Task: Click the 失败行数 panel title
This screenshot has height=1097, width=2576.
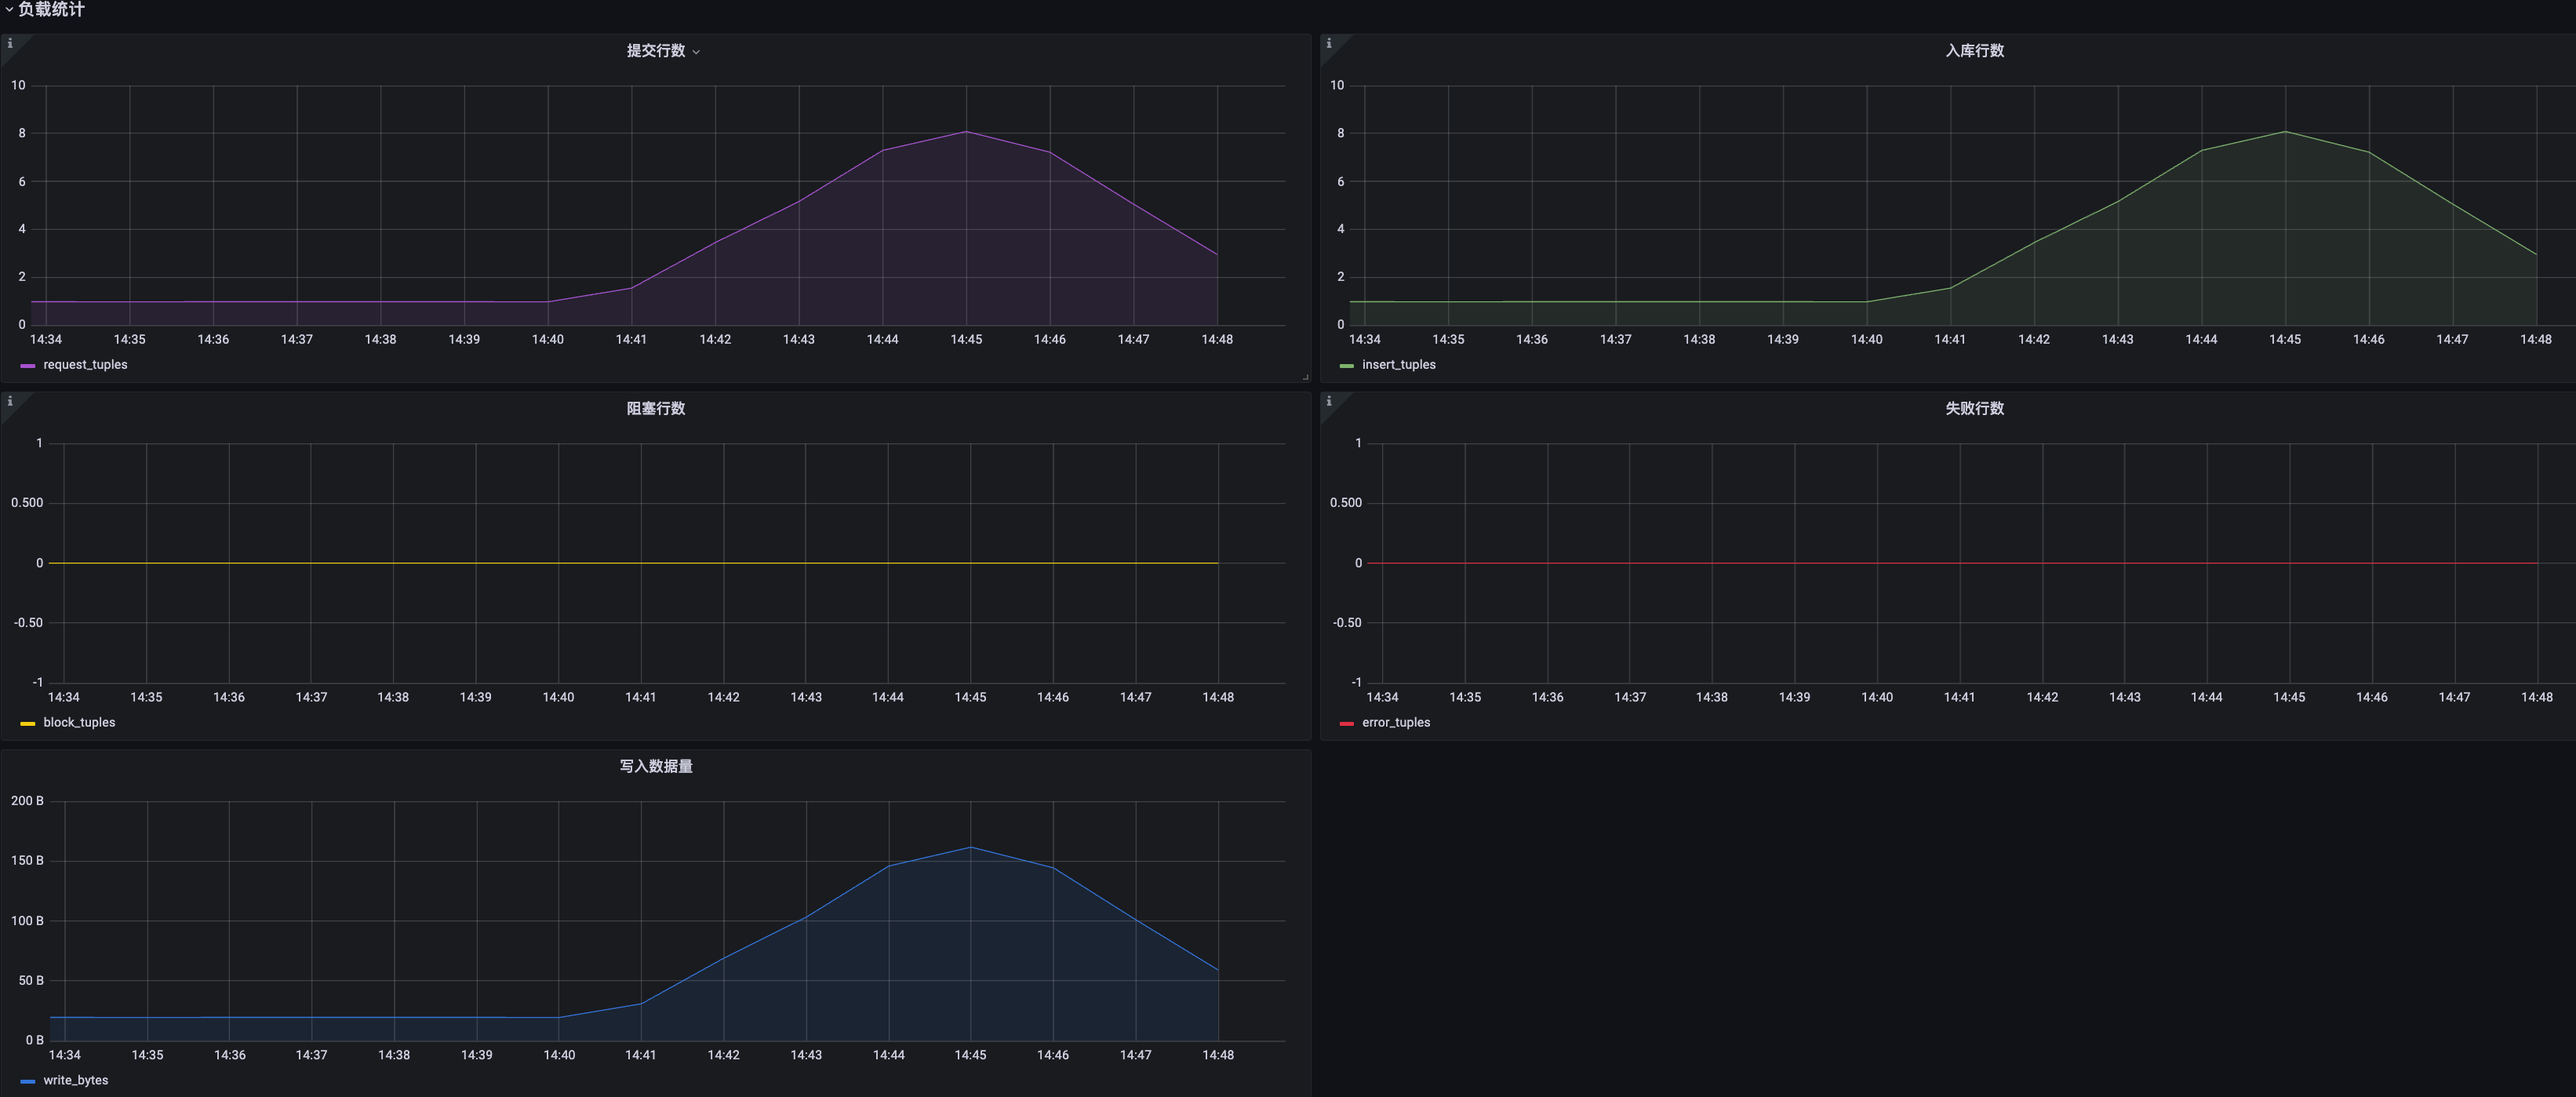Action: (1974, 409)
